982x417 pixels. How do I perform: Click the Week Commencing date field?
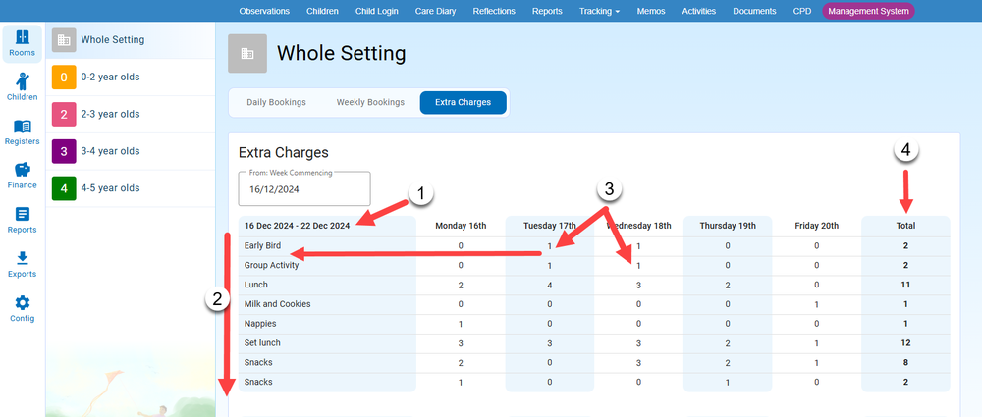click(304, 188)
